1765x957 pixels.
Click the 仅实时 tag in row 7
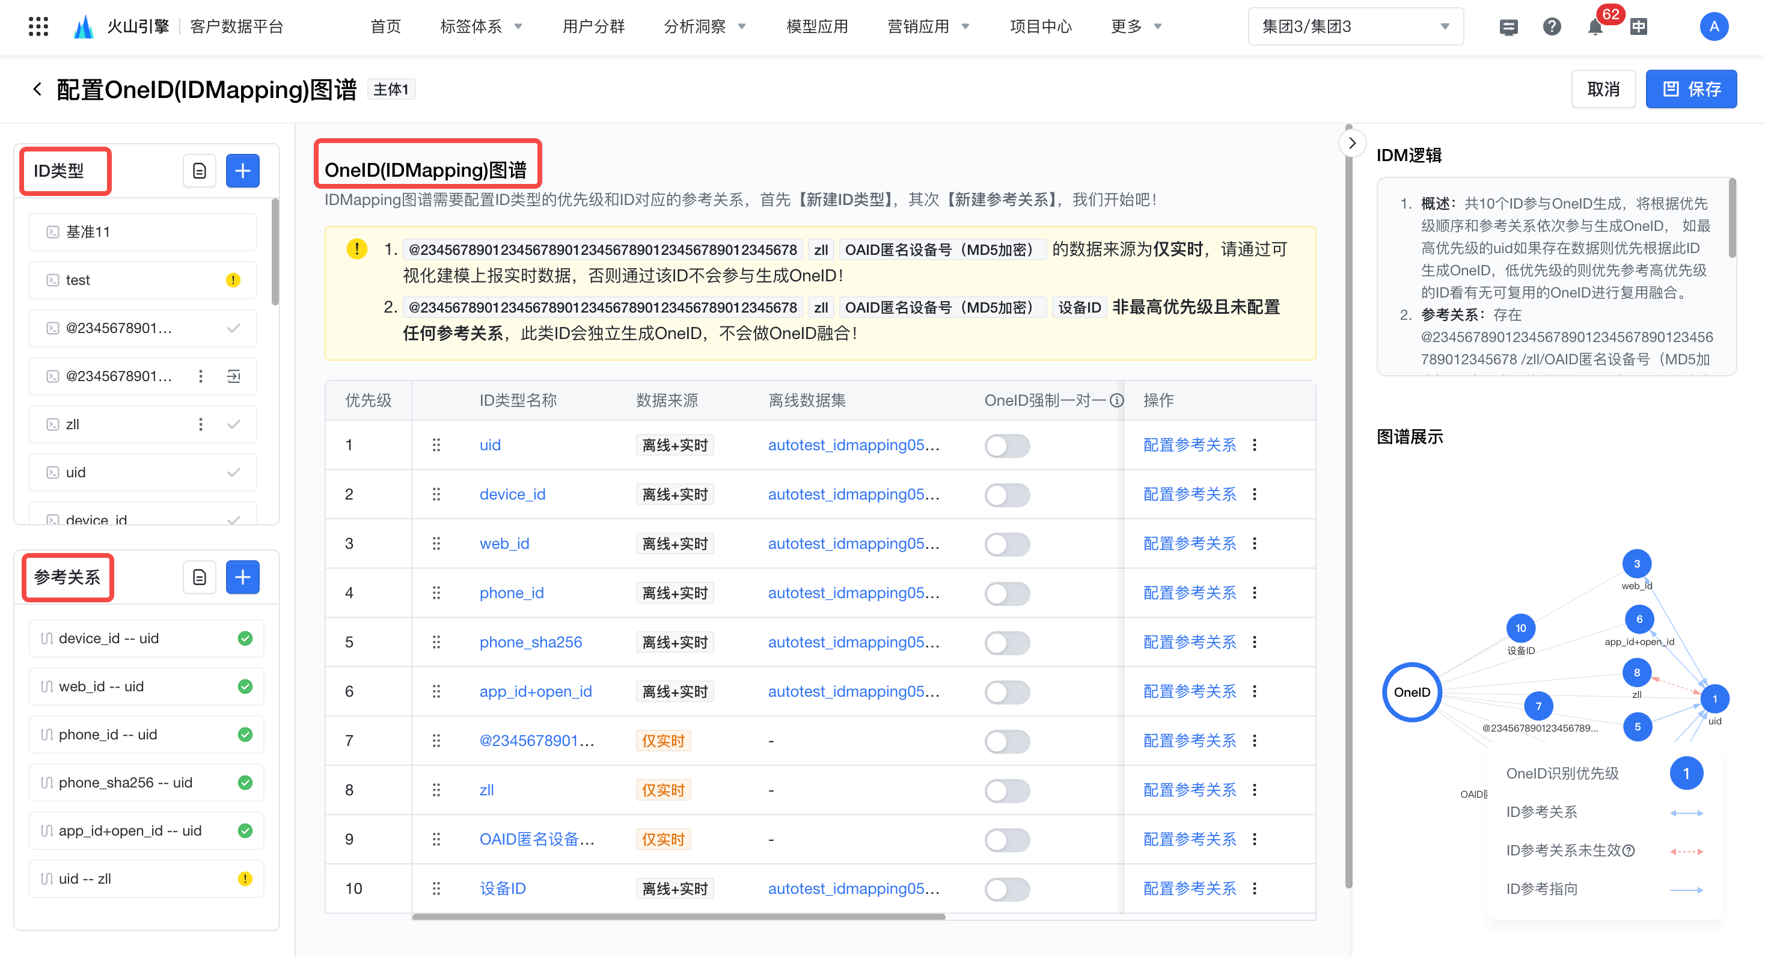[663, 741]
